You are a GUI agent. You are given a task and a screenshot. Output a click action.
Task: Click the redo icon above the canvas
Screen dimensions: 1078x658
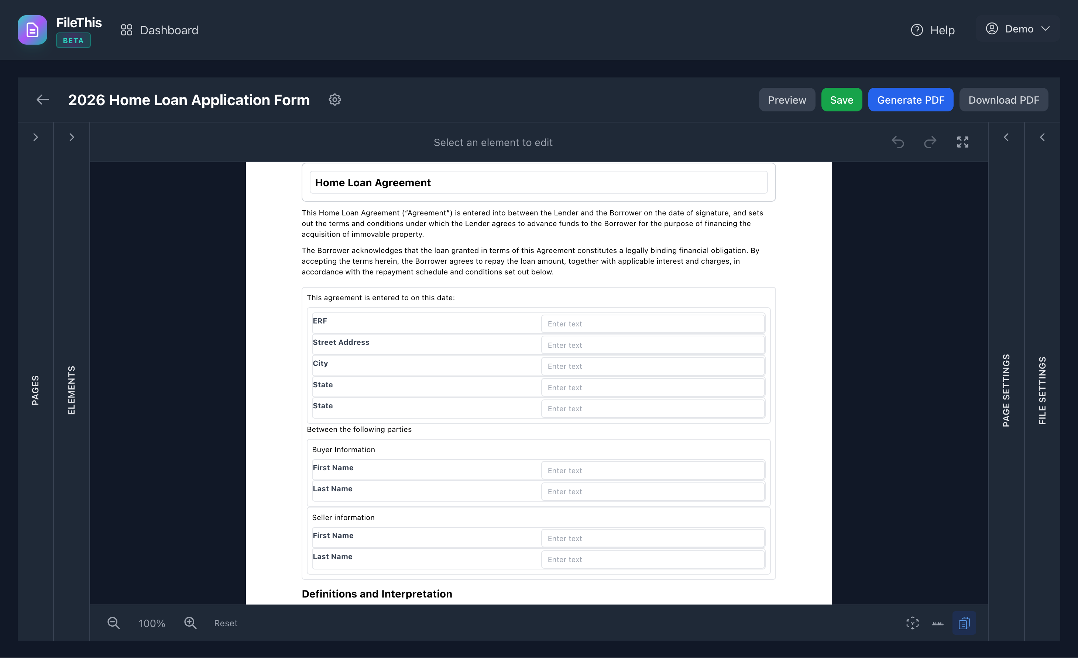pyautogui.click(x=931, y=142)
